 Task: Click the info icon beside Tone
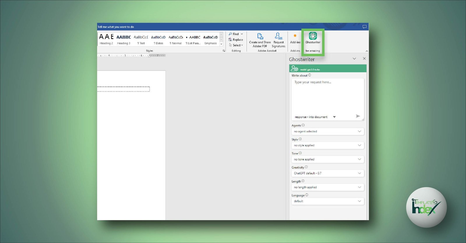tap(300, 153)
